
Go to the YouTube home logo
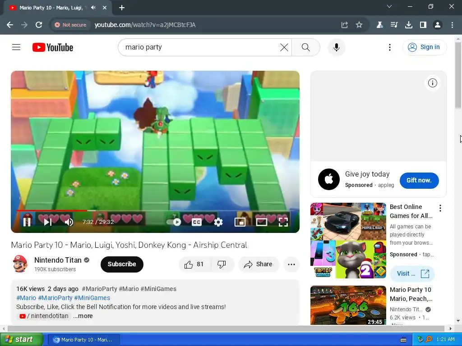tap(53, 47)
